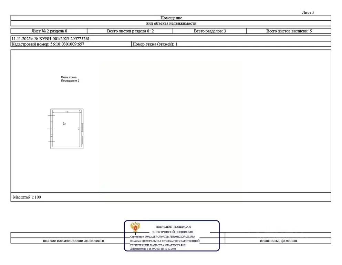Screen dimensions: 342x265
Task: Click the 'Лист № 2 раздела 8' cell
Action: click(x=49, y=31)
